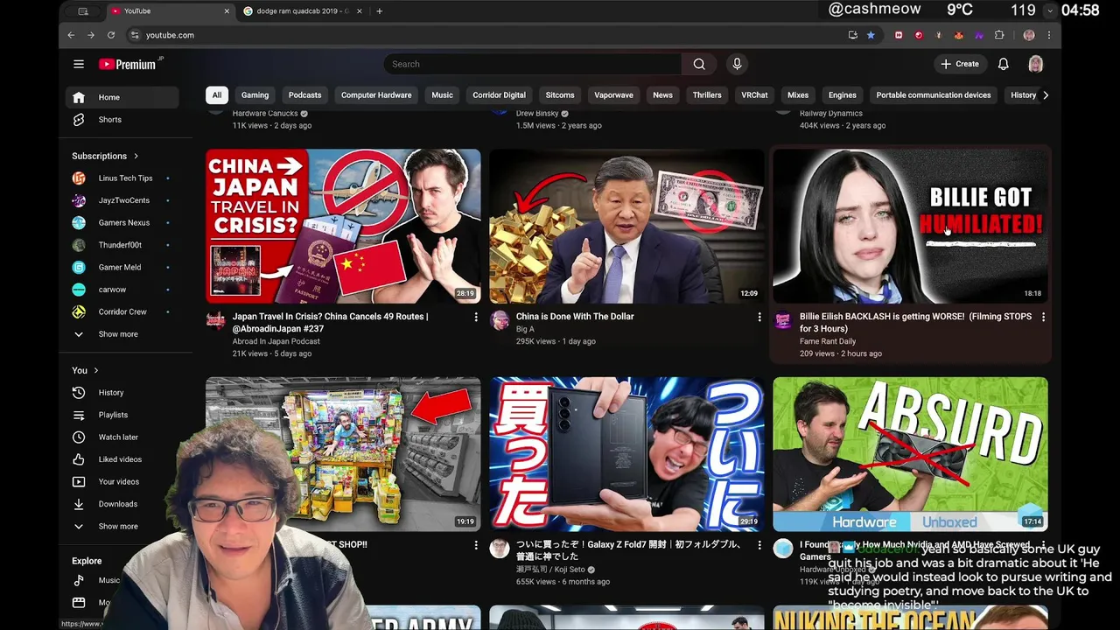
Task: Open JayzTwoCents channel subscription
Action: tap(122, 200)
